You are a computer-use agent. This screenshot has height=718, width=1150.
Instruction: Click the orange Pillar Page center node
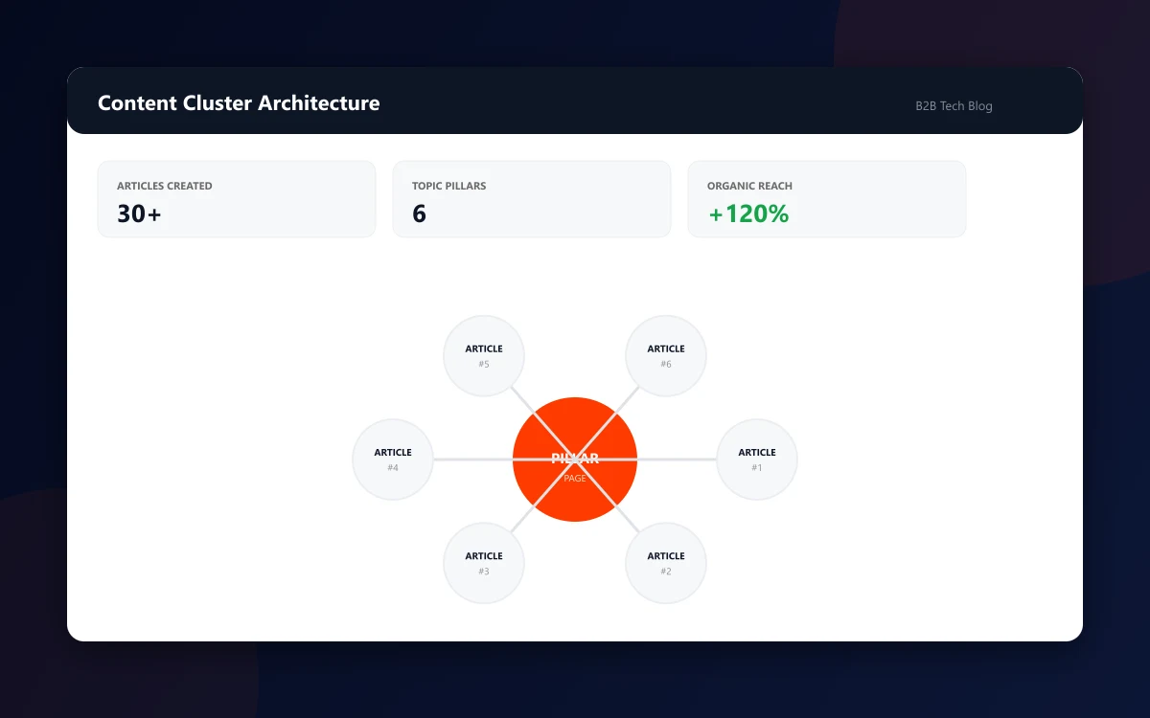pos(575,460)
